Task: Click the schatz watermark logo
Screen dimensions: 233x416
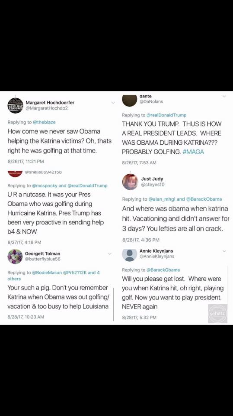Action: (x=217, y=314)
